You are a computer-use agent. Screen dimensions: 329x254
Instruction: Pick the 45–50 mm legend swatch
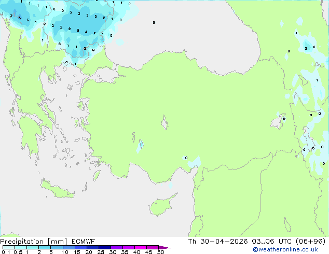tap(153, 247)
